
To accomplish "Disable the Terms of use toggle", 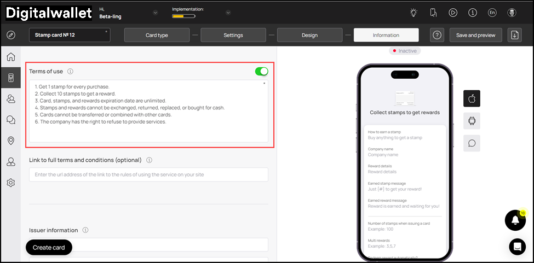I will tap(261, 71).
